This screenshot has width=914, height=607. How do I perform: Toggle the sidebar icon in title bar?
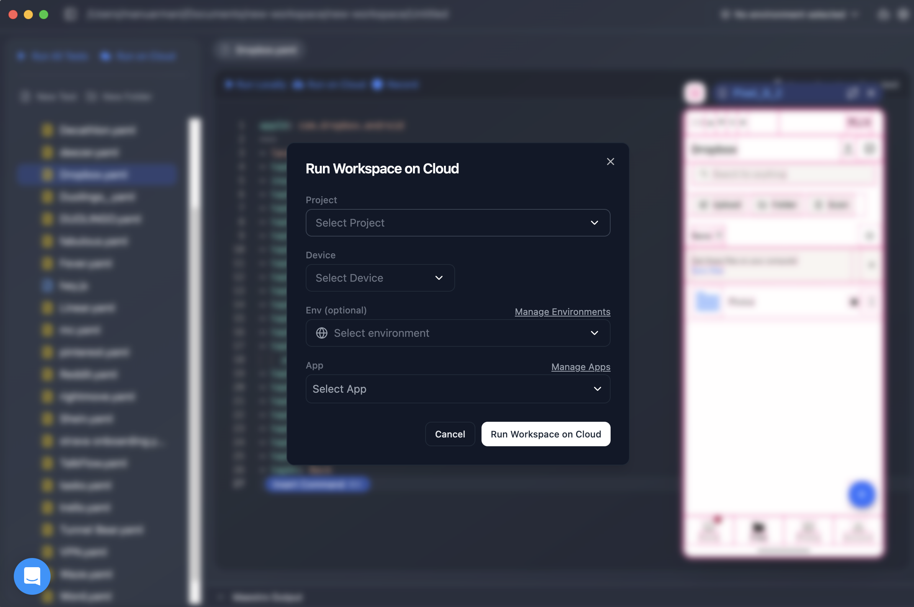pyautogui.click(x=70, y=14)
